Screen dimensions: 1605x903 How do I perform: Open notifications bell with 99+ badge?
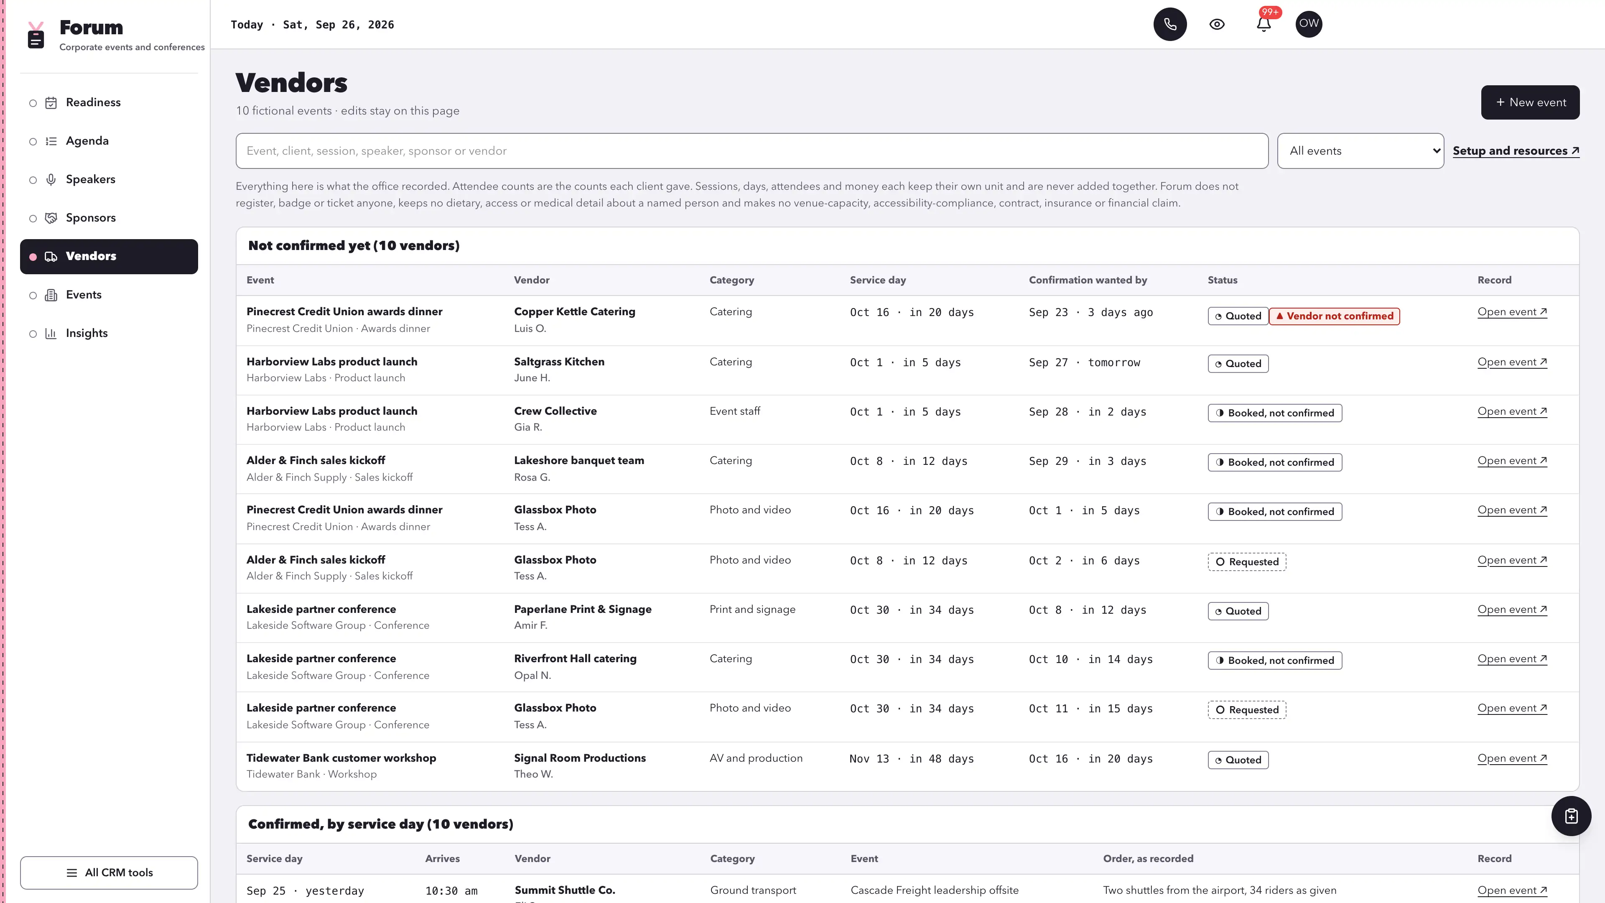(1264, 24)
